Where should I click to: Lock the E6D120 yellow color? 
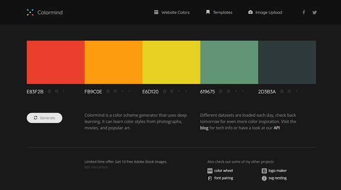(x=165, y=91)
